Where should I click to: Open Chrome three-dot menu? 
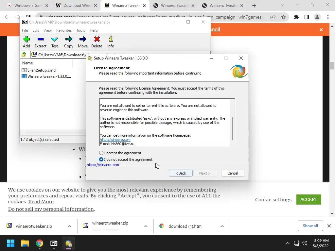328,17
